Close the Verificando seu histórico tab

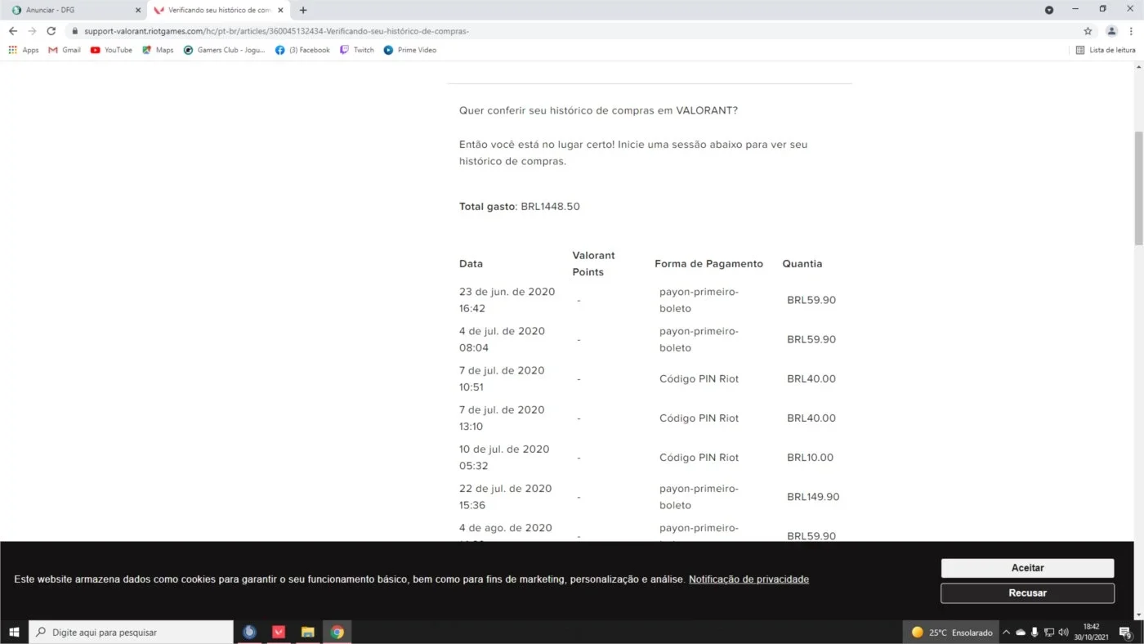pos(280,10)
